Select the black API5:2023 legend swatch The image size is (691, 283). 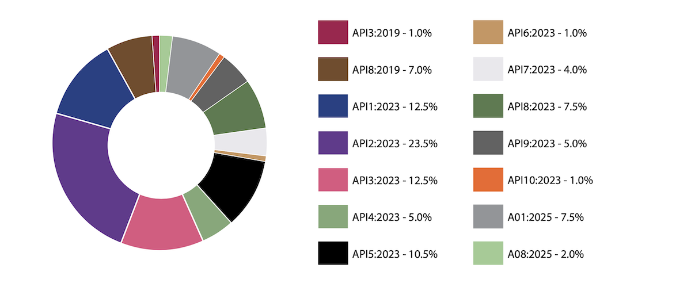coord(333,254)
